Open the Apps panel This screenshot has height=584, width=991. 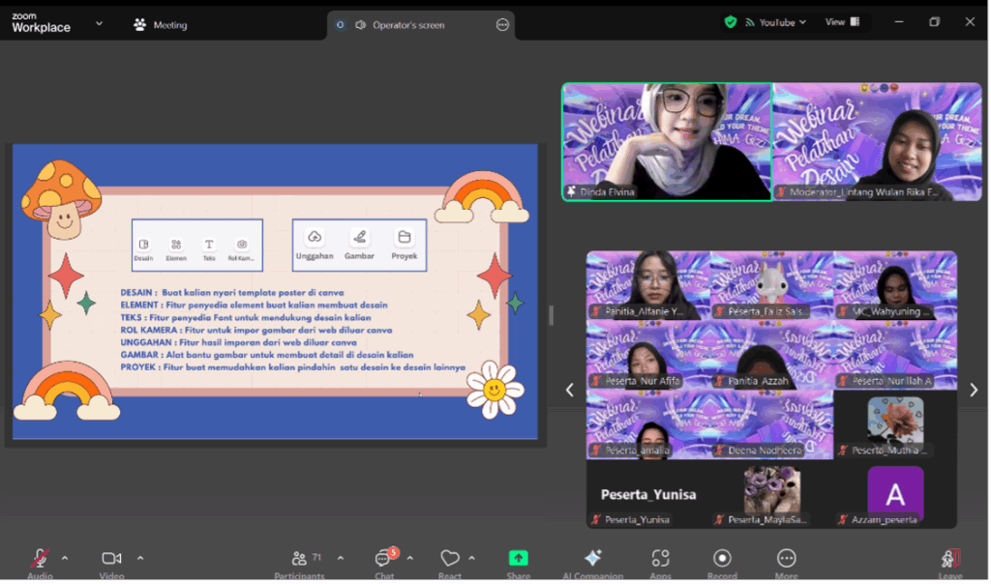(660, 560)
